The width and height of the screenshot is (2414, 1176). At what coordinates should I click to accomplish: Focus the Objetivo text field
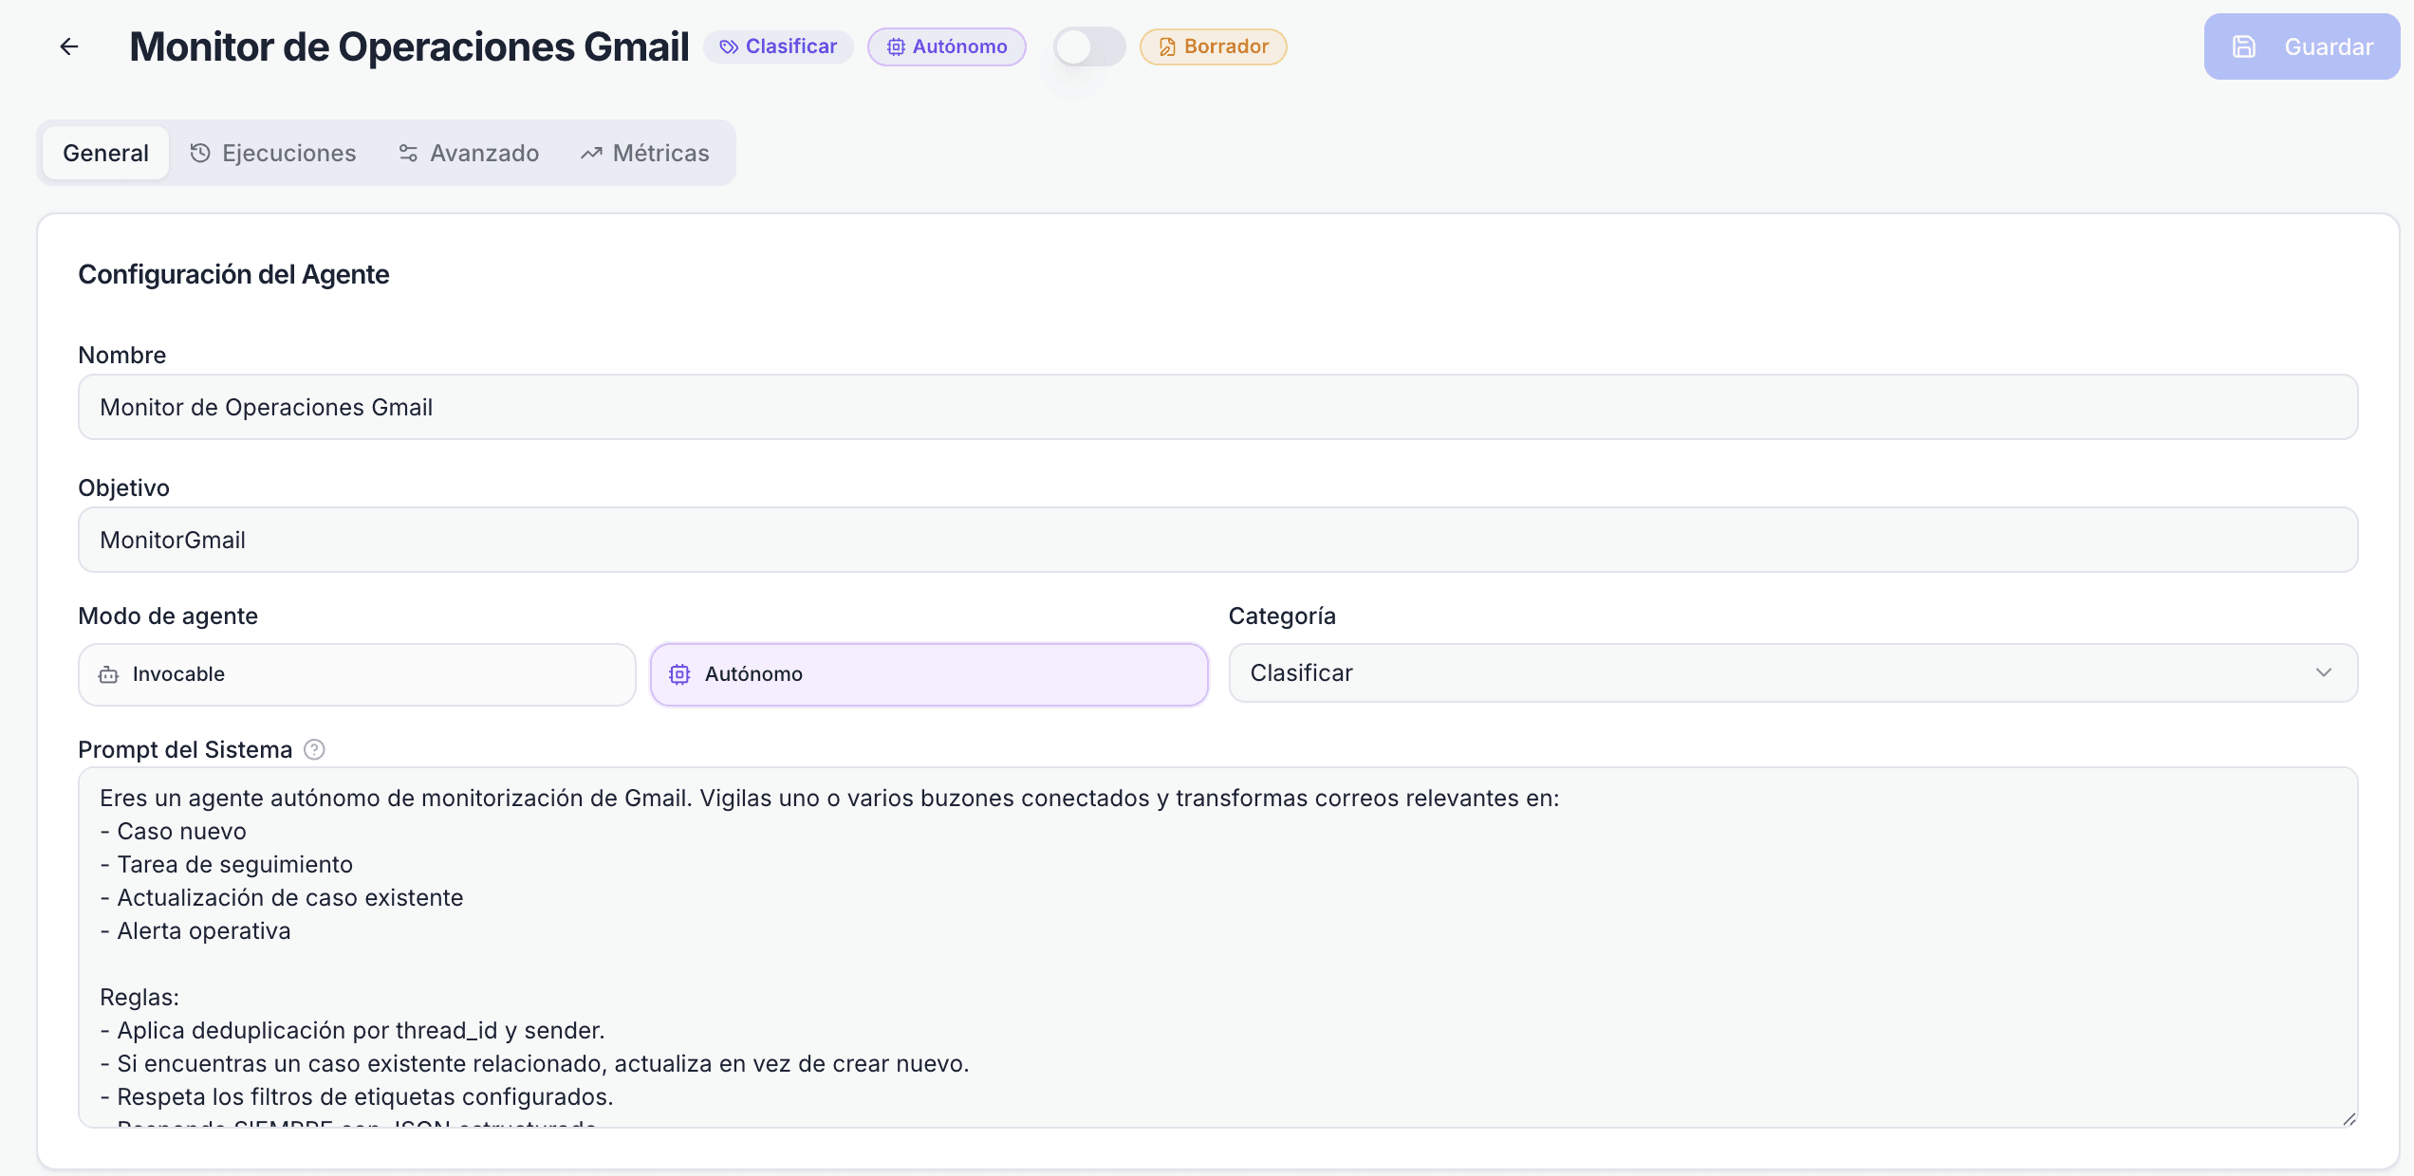click(1217, 540)
